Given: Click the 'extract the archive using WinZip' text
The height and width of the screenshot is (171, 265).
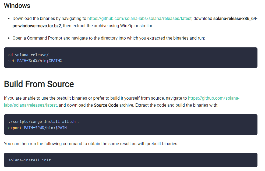Looking at the screenshot, I should 103,26.
